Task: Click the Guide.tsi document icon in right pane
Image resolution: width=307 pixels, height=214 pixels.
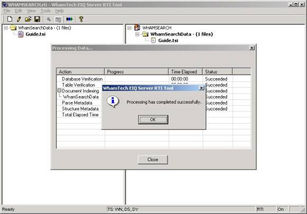Action: pos(153,41)
